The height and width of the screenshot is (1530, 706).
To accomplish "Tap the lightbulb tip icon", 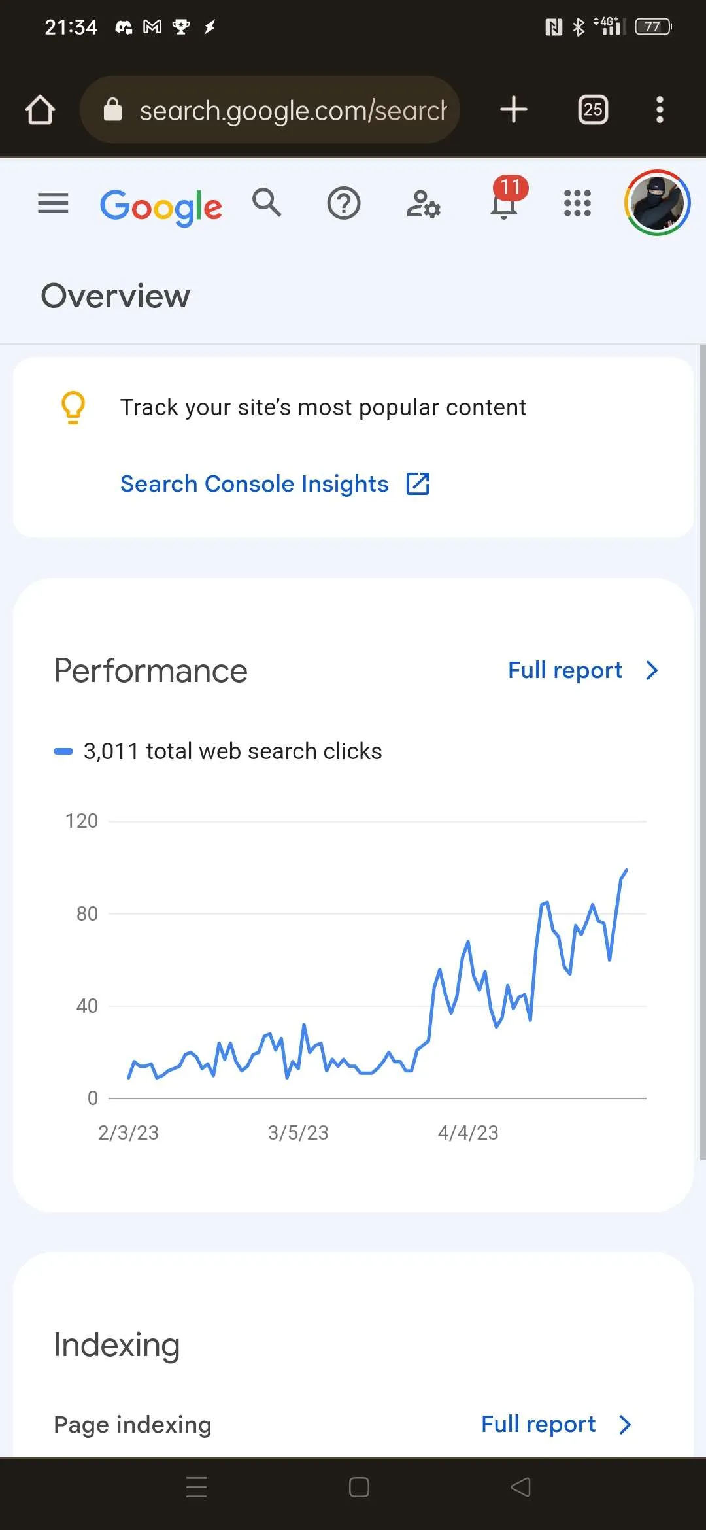I will coord(73,407).
